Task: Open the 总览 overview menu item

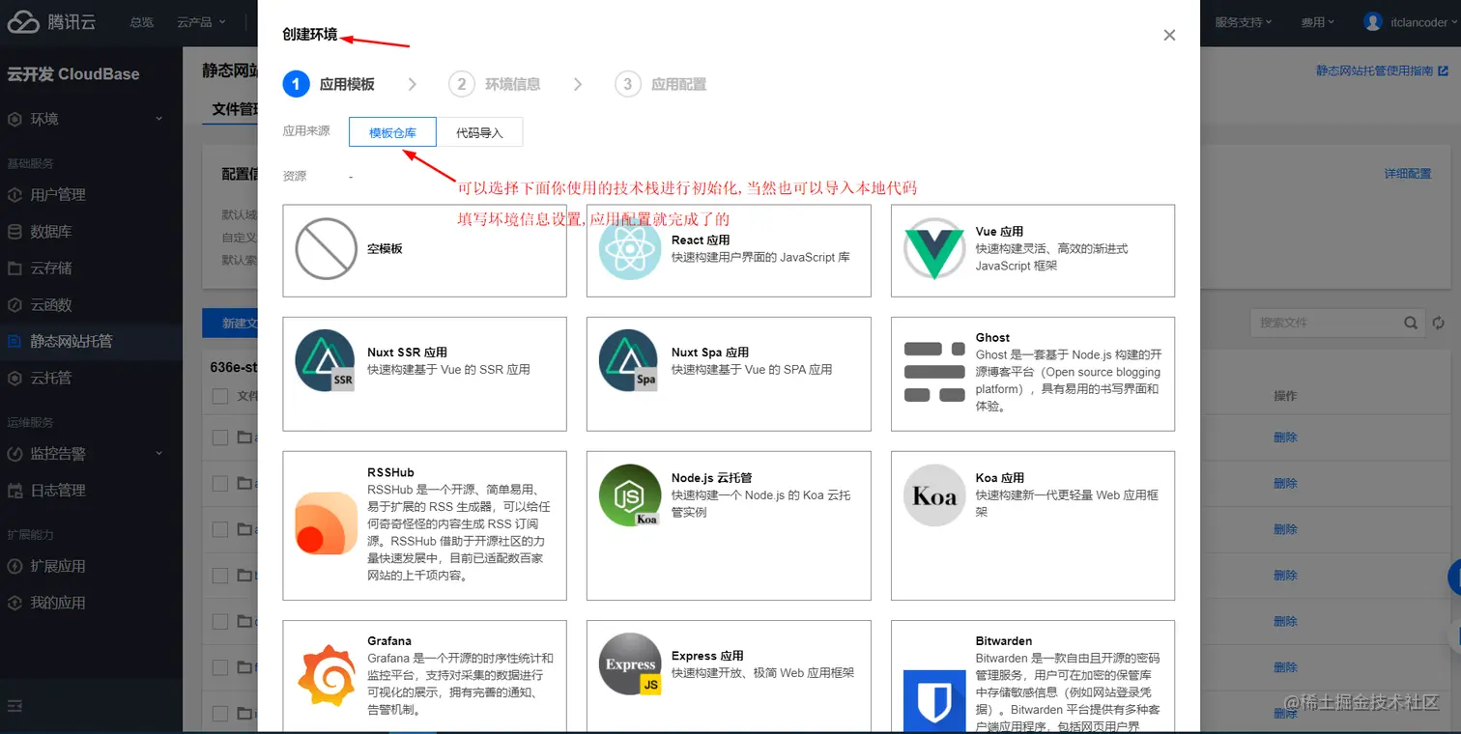Action: tap(142, 21)
